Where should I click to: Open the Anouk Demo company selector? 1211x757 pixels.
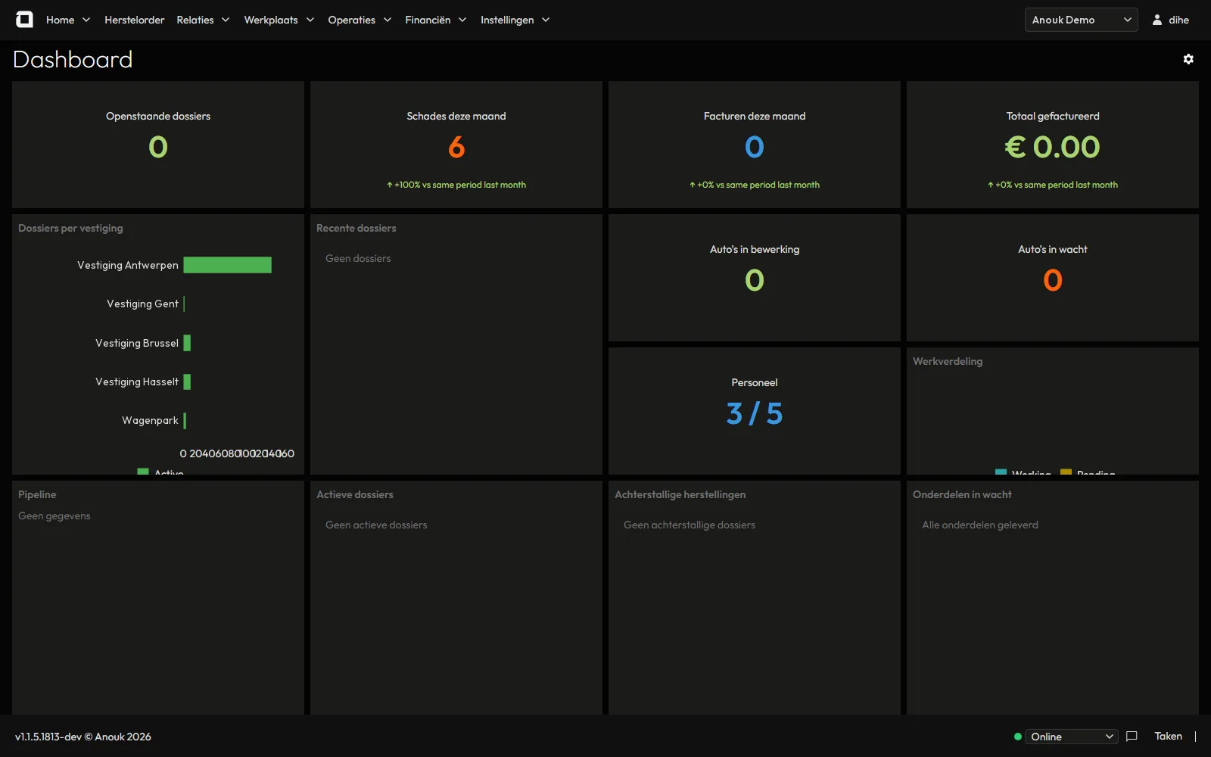point(1081,20)
